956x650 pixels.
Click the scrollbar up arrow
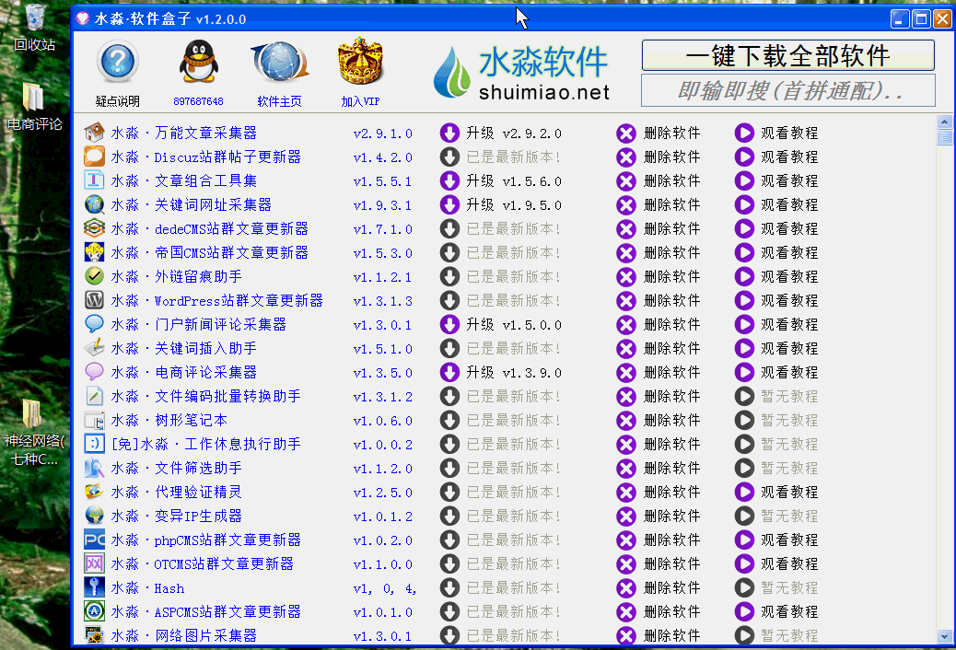944,122
